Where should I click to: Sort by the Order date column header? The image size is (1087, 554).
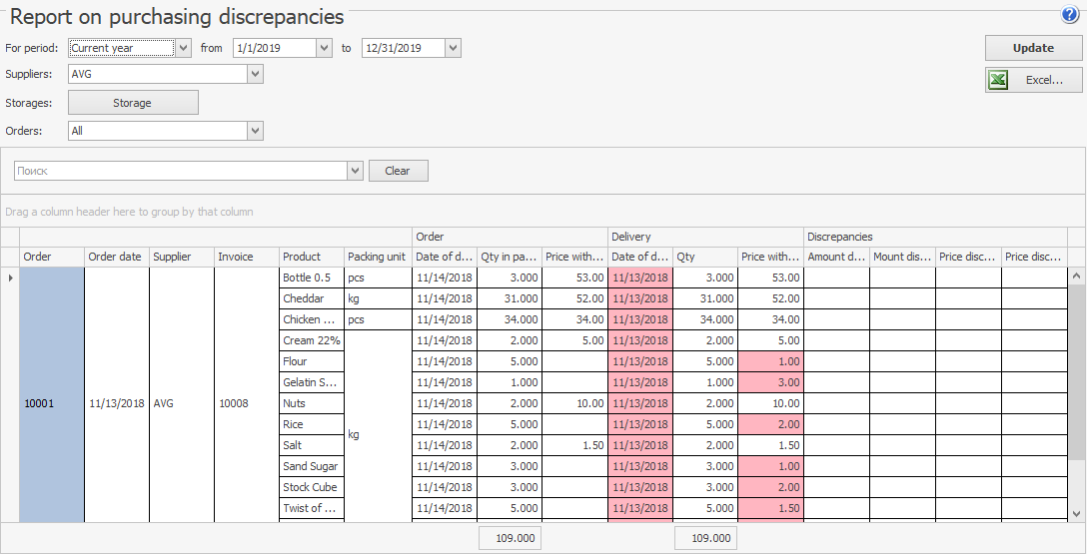[116, 257]
